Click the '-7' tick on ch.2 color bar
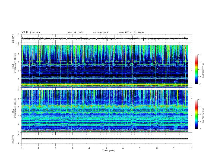The width and height of the screenshot is (215, 166). coord(200,129)
